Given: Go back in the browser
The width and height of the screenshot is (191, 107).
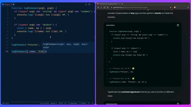Looking at the screenshot, I should [98, 7].
